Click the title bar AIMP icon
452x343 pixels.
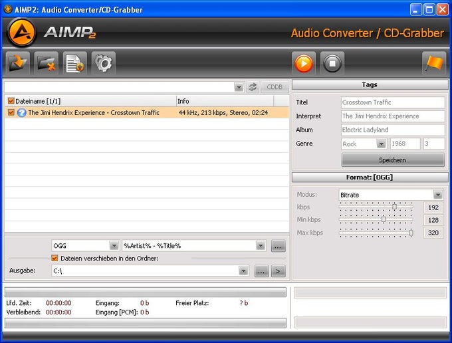pos(8,9)
